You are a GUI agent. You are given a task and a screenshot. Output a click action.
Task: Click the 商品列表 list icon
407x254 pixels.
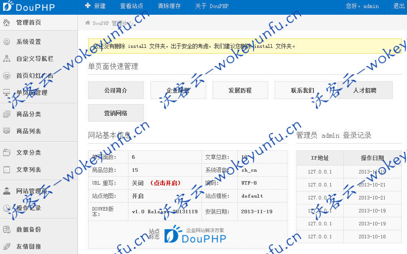(6, 131)
